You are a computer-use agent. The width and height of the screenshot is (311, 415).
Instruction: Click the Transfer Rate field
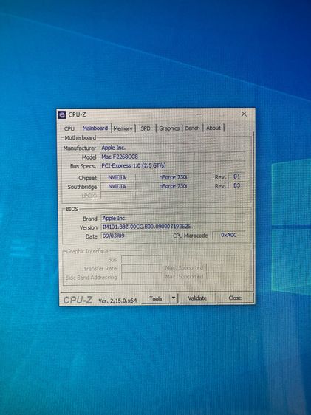point(141,268)
